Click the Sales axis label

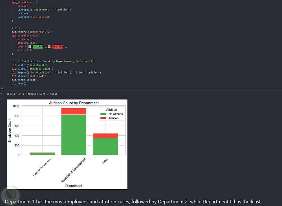tap(105, 161)
